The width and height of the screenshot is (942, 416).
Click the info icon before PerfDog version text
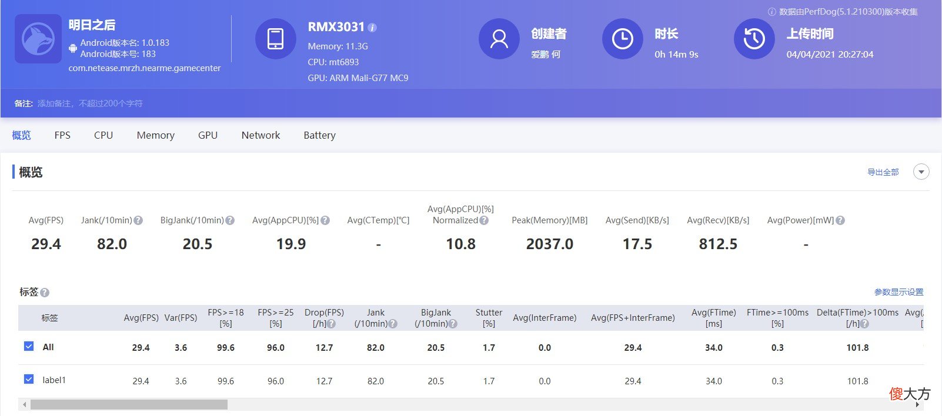[772, 12]
